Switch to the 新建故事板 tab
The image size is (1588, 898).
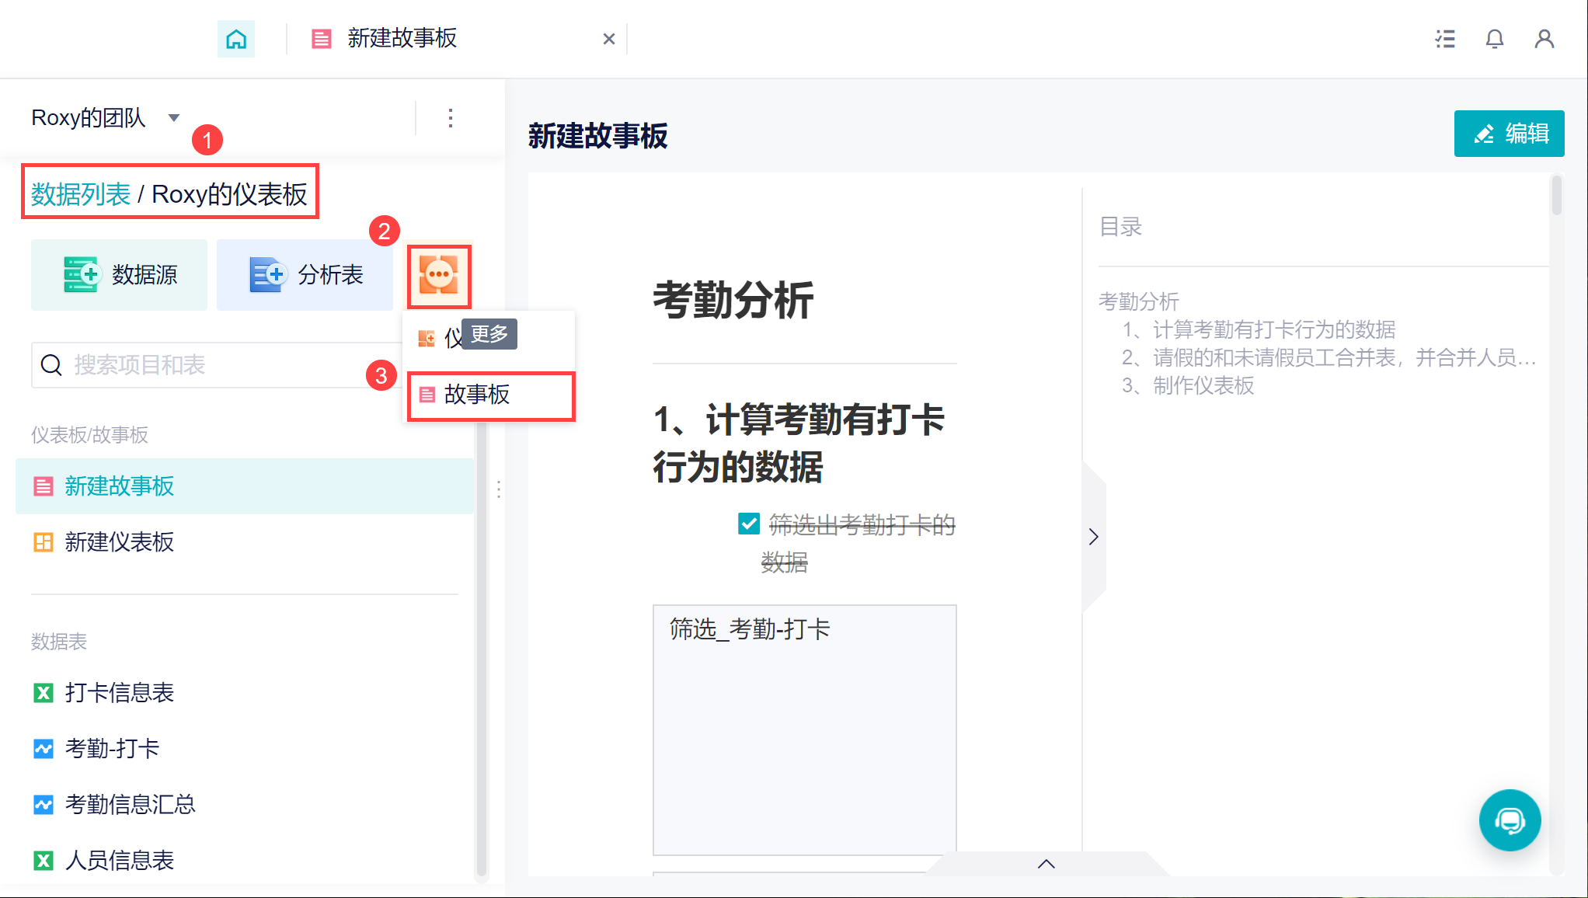click(402, 39)
